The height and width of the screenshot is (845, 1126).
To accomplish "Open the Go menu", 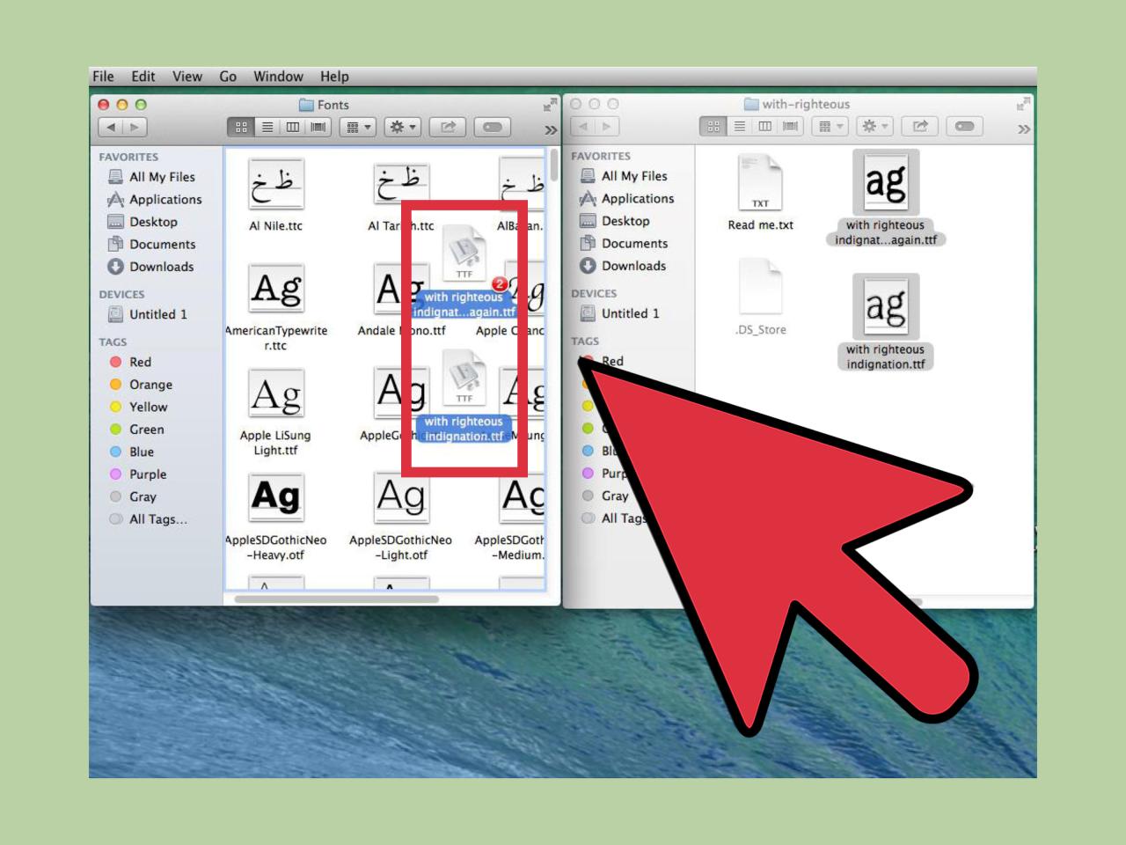I will (227, 77).
